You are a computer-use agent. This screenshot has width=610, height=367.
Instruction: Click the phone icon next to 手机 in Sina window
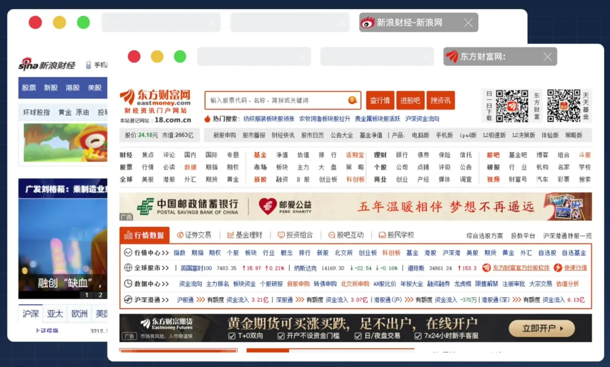tap(88, 65)
